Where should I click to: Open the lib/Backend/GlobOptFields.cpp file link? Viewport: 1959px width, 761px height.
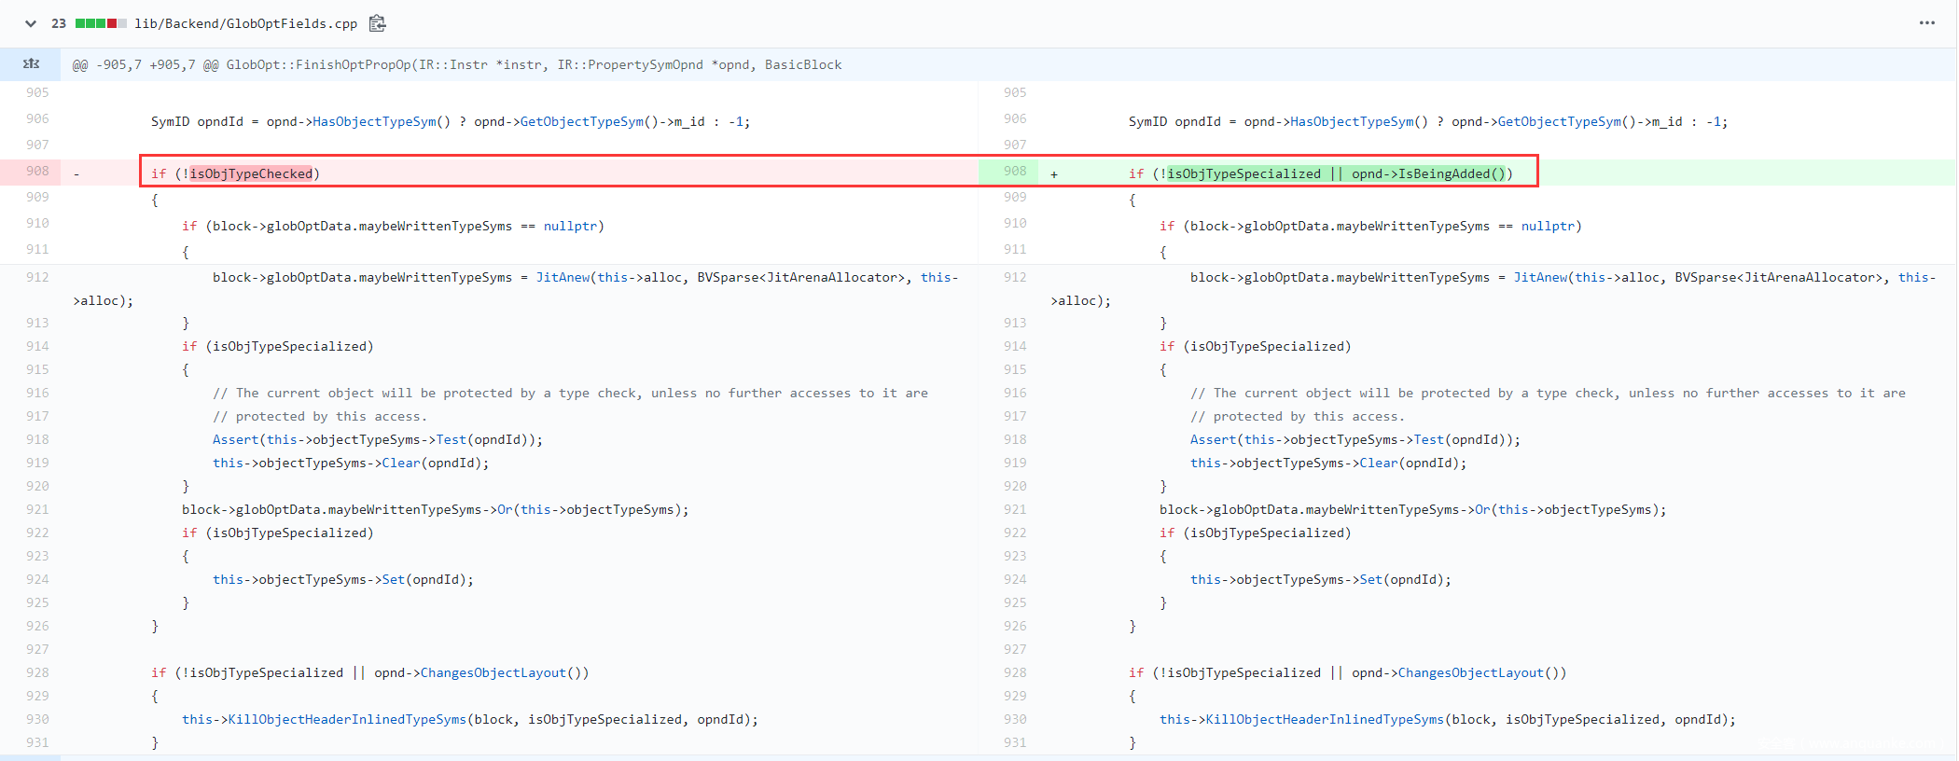(x=245, y=23)
